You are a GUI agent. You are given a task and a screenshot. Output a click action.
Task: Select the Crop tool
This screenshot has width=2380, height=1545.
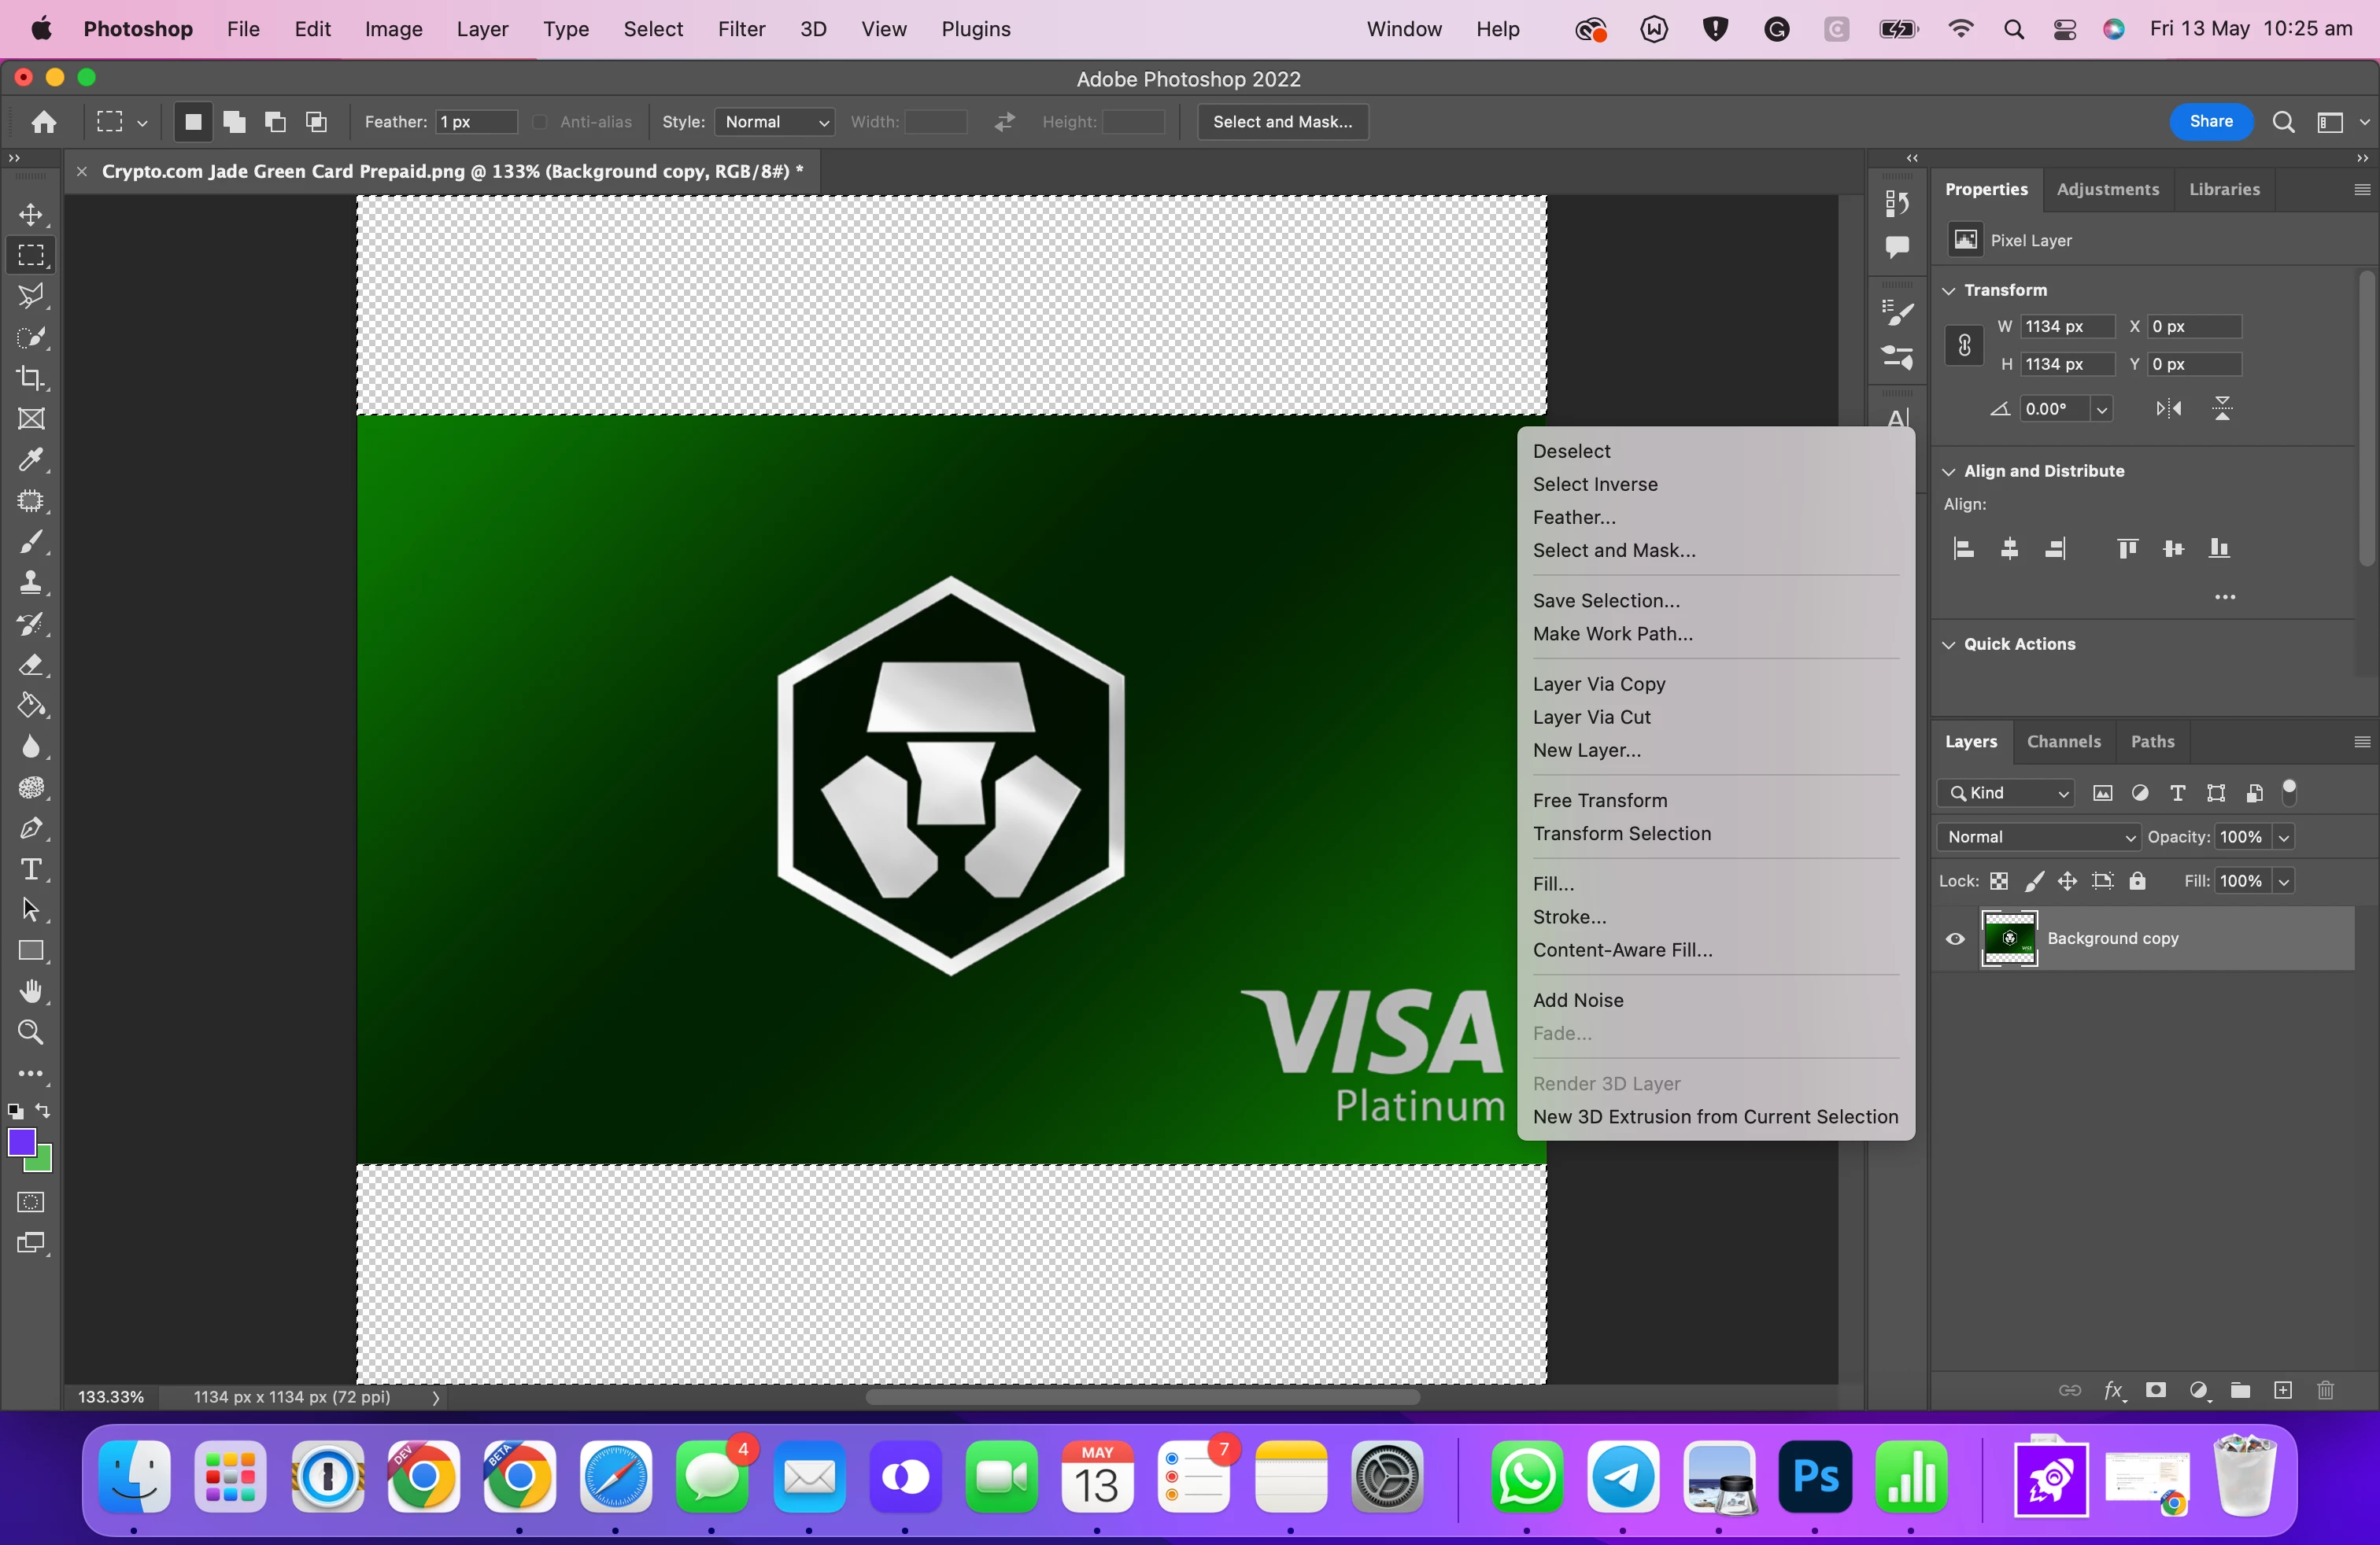click(x=31, y=378)
